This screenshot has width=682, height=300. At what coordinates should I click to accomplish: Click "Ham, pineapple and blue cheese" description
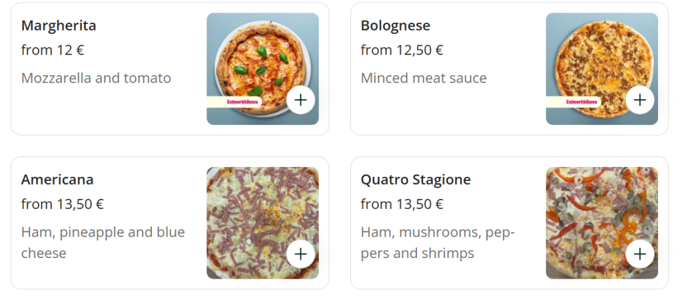(103, 243)
